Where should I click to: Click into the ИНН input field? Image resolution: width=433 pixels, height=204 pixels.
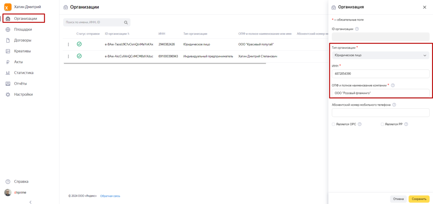click(380, 74)
